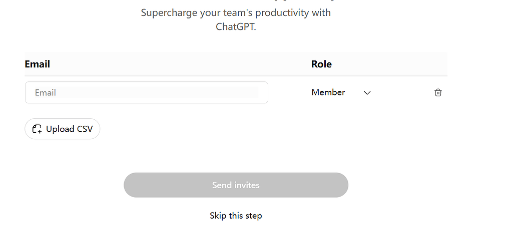Click the Upload CSV button
The height and width of the screenshot is (252, 518).
[x=63, y=129]
